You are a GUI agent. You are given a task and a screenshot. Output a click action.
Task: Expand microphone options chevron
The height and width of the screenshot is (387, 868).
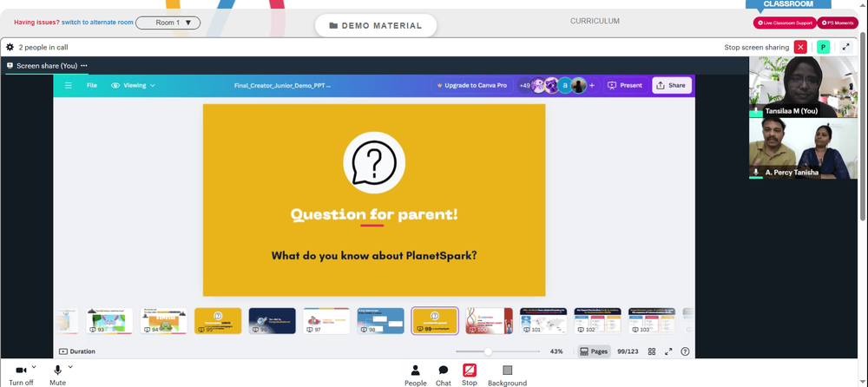coord(70,366)
